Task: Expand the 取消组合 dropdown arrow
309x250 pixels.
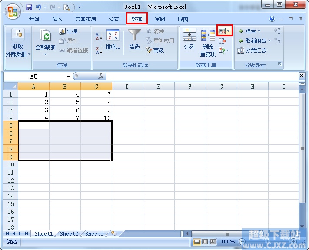Action: (269, 41)
